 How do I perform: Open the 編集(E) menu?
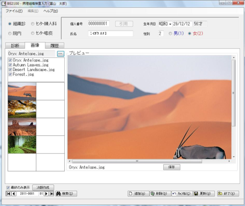pos(33,11)
